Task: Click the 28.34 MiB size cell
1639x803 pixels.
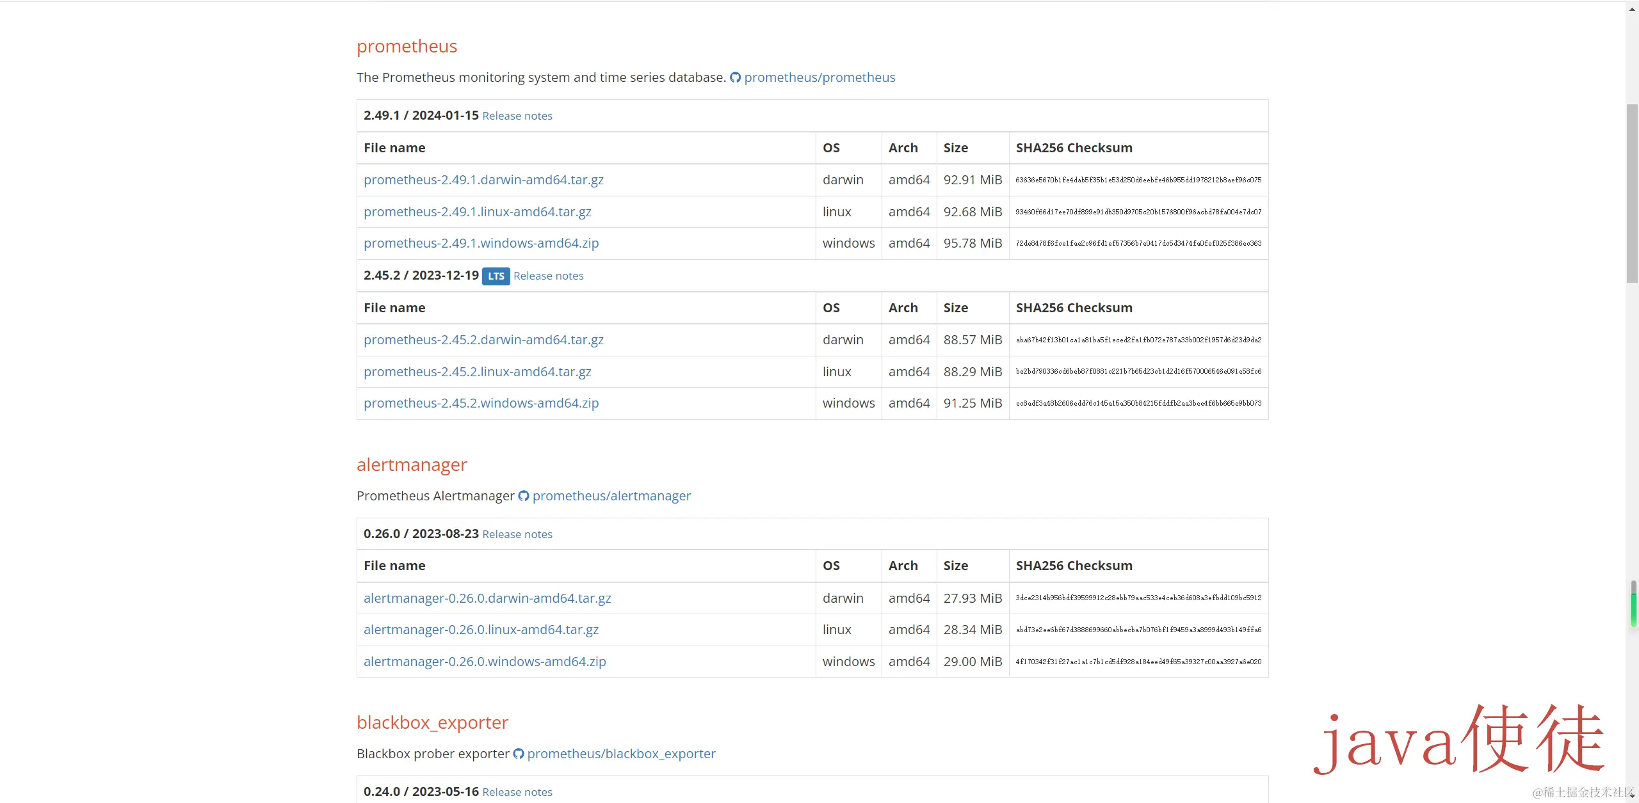Action: click(973, 630)
